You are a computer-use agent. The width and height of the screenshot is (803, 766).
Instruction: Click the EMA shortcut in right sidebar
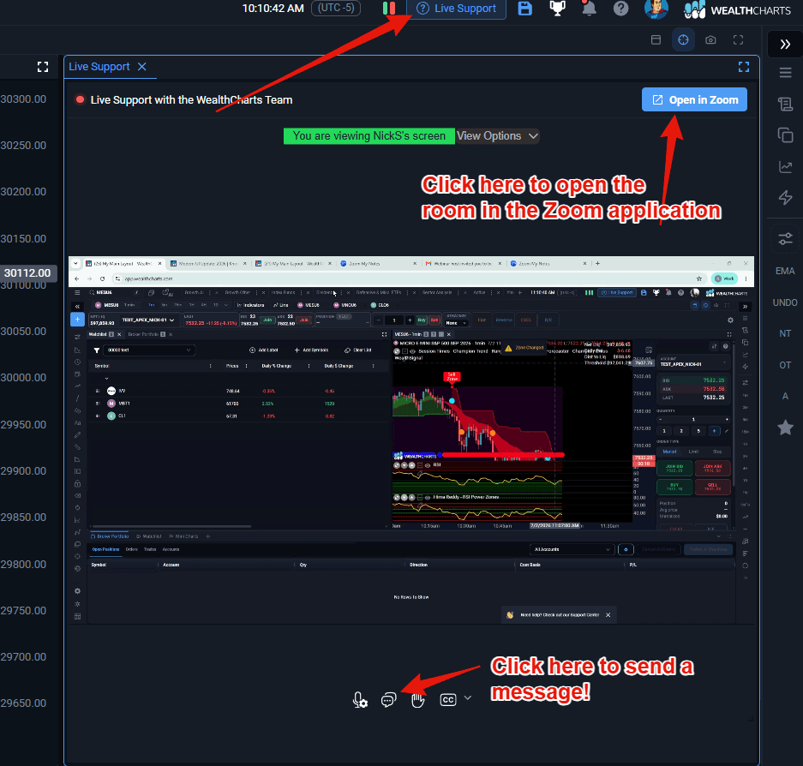(785, 271)
